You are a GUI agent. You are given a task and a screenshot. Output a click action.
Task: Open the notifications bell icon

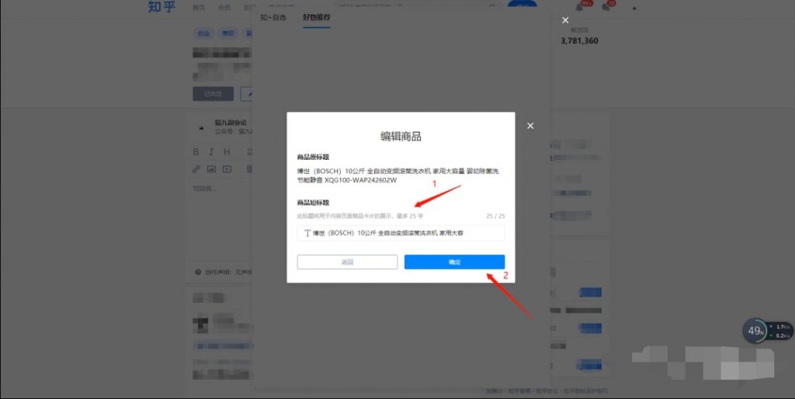[579, 7]
